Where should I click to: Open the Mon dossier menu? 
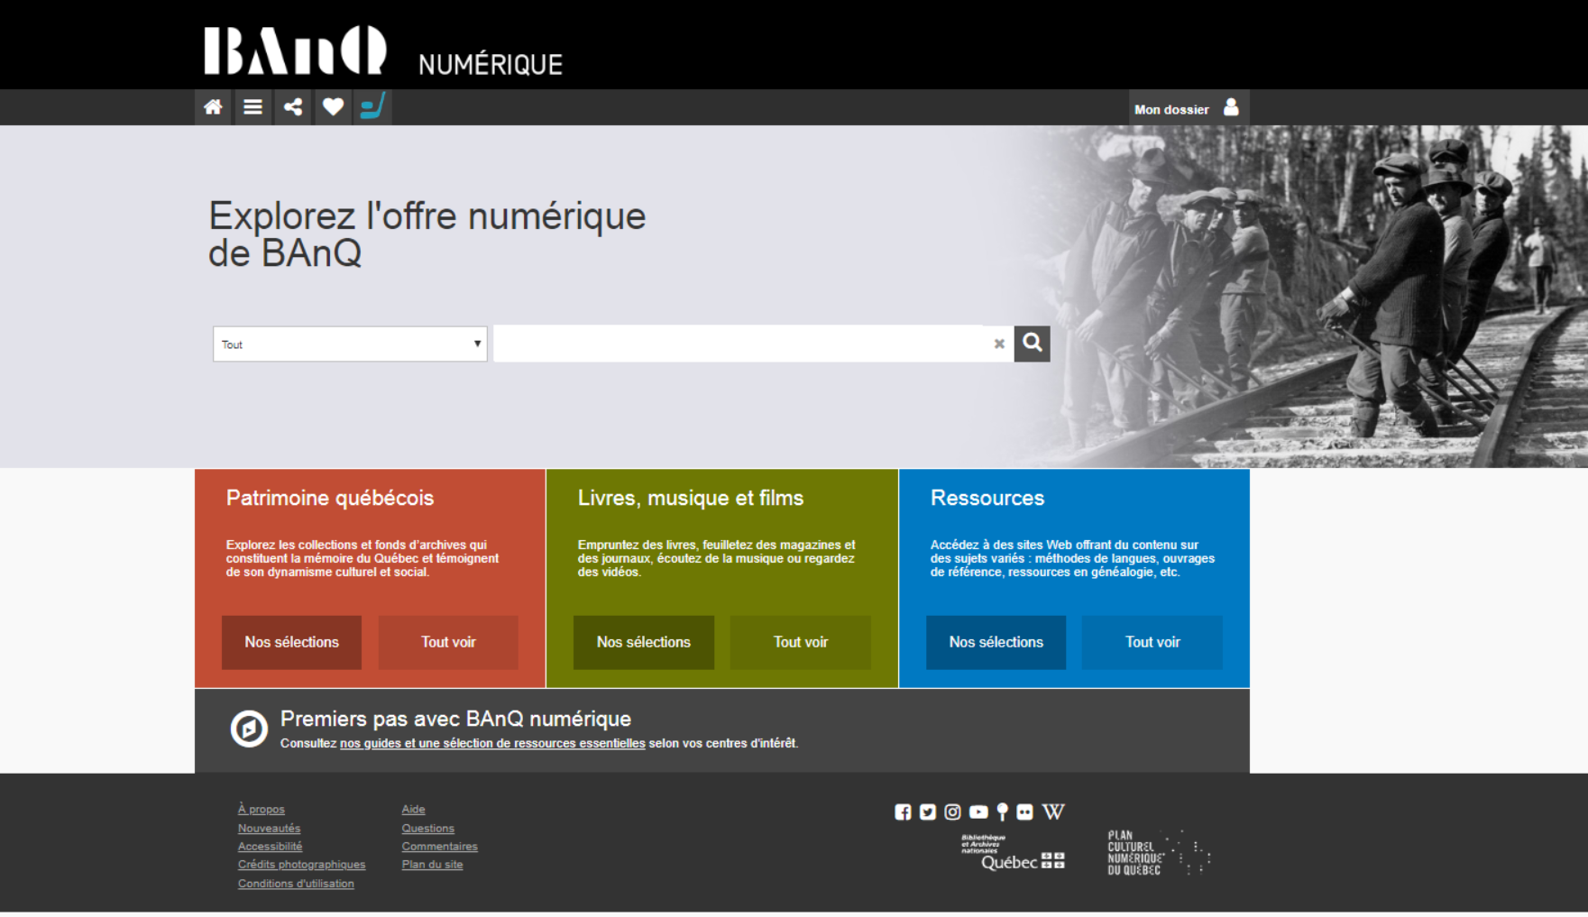point(1173,108)
